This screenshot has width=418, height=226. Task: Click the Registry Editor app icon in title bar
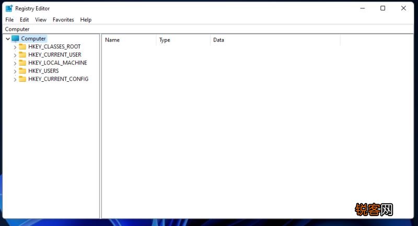(x=9, y=8)
